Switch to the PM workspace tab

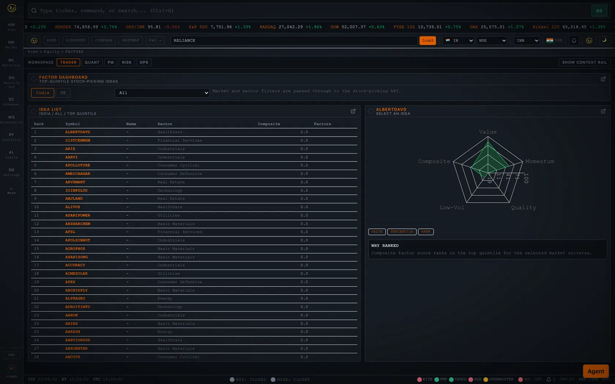tap(111, 63)
